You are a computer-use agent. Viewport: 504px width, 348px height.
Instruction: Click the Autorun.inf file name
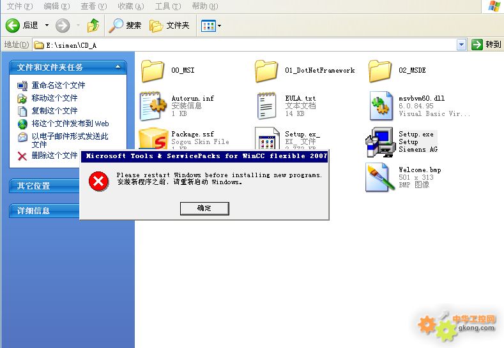coord(192,98)
